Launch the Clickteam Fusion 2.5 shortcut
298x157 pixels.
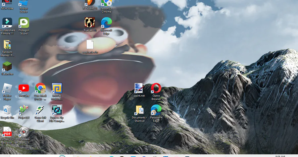click(x=24, y=135)
